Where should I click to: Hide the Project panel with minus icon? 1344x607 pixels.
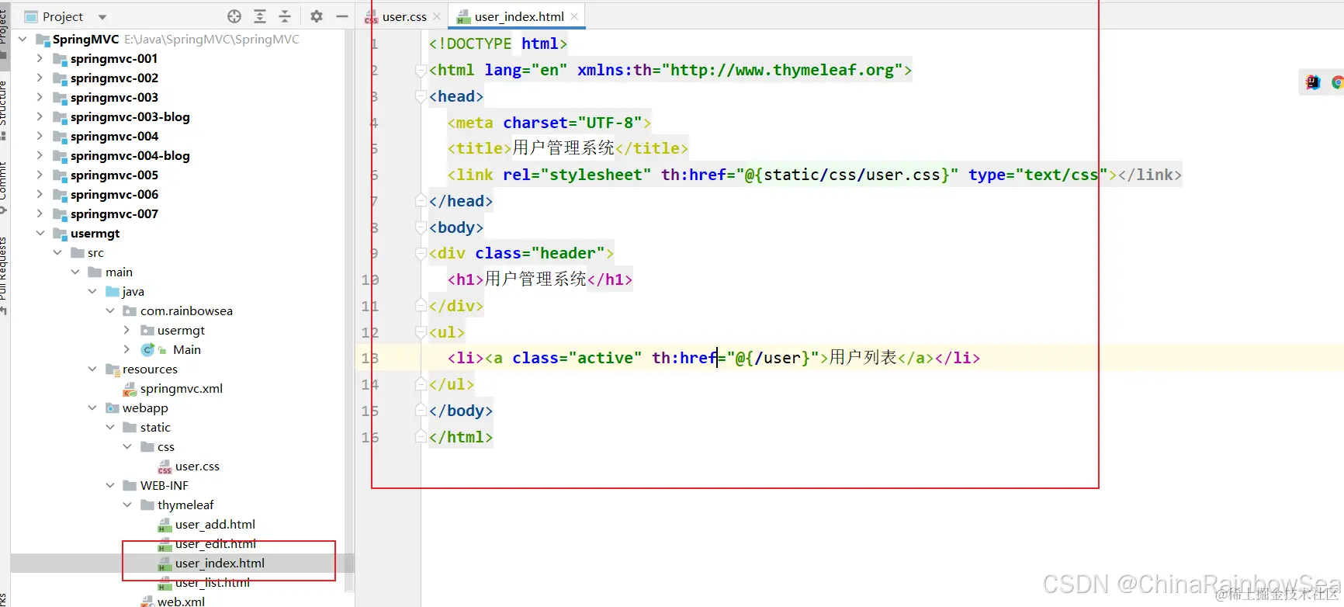point(341,16)
